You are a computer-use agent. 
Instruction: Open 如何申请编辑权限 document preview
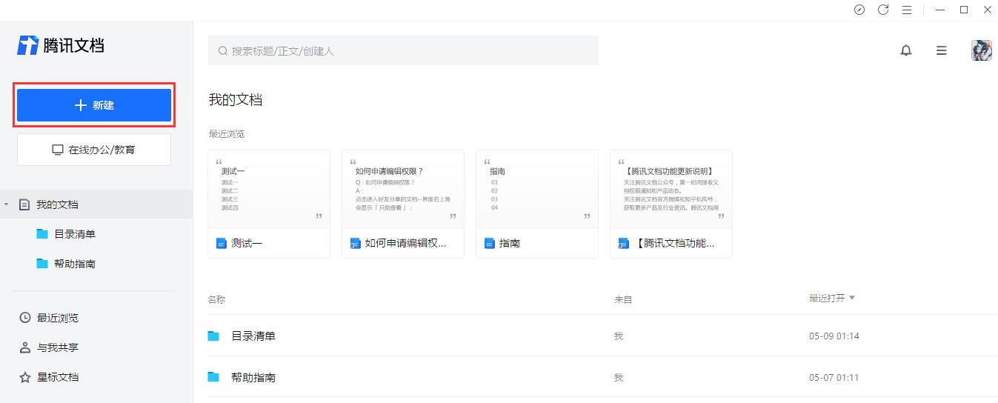pyautogui.click(x=403, y=204)
